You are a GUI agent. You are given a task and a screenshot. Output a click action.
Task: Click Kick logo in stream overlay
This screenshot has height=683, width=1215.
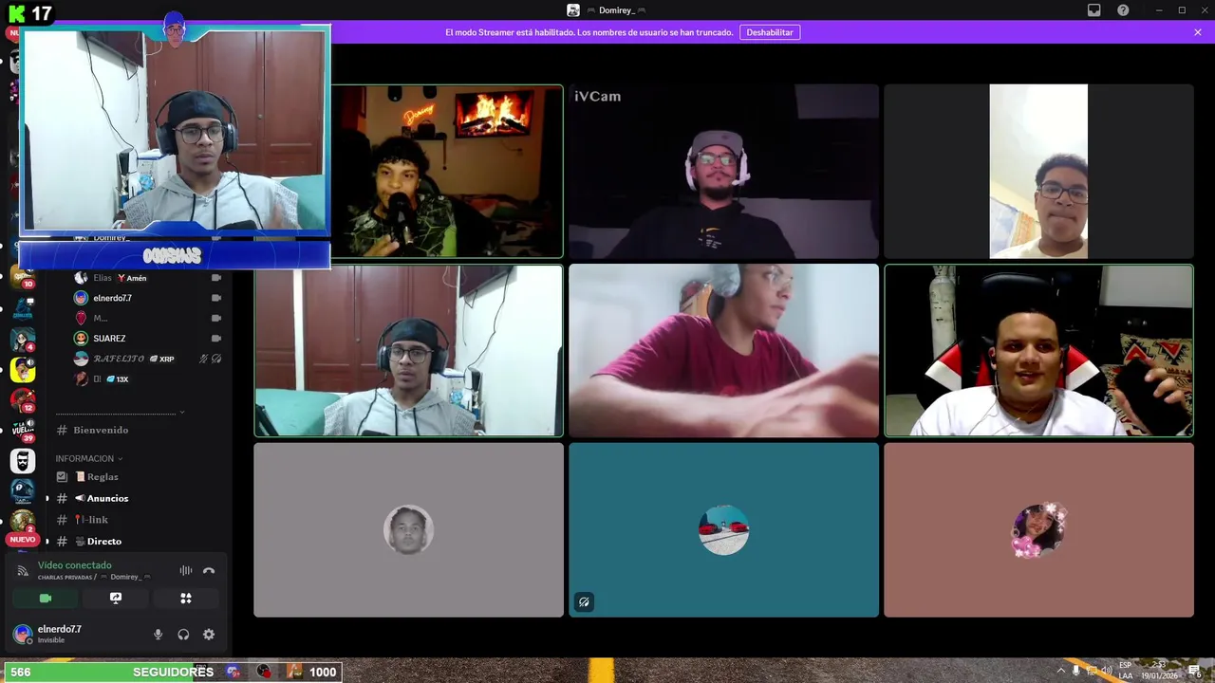[x=15, y=13]
